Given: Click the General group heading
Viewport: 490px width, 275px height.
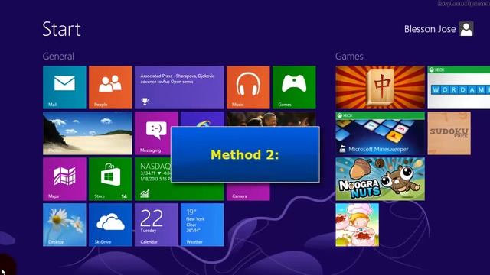Looking at the screenshot, I should point(58,56).
